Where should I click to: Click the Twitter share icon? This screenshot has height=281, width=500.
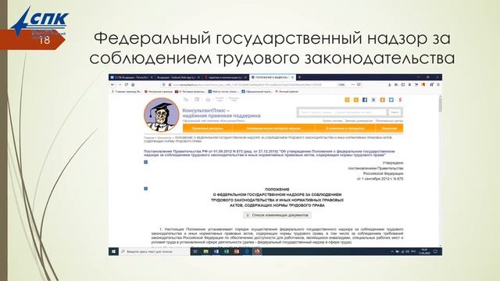391,100
